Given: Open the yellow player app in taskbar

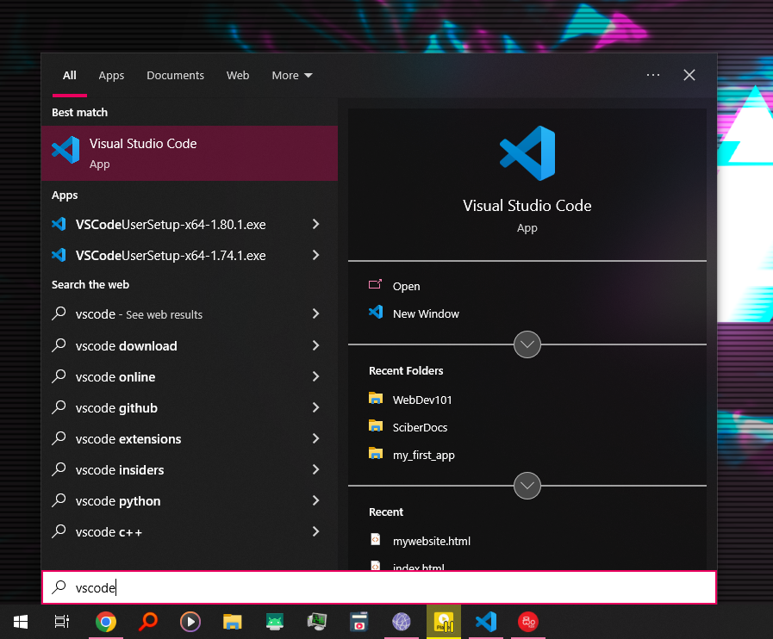Looking at the screenshot, I should [x=444, y=622].
